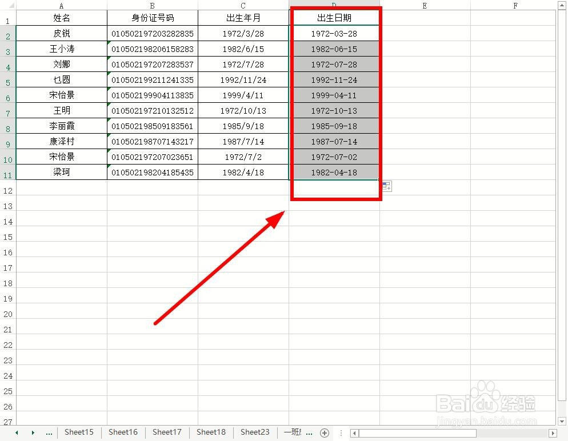Image resolution: width=568 pixels, height=441 pixels.
Task: Select ID cell 010502197203282835
Action: point(153,34)
